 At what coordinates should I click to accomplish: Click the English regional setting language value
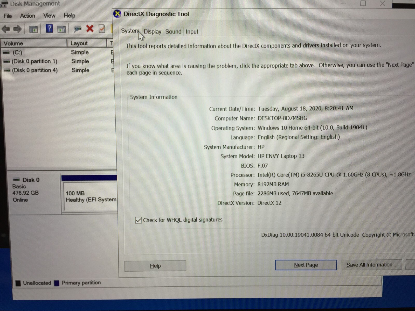pyautogui.click(x=299, y=137)
